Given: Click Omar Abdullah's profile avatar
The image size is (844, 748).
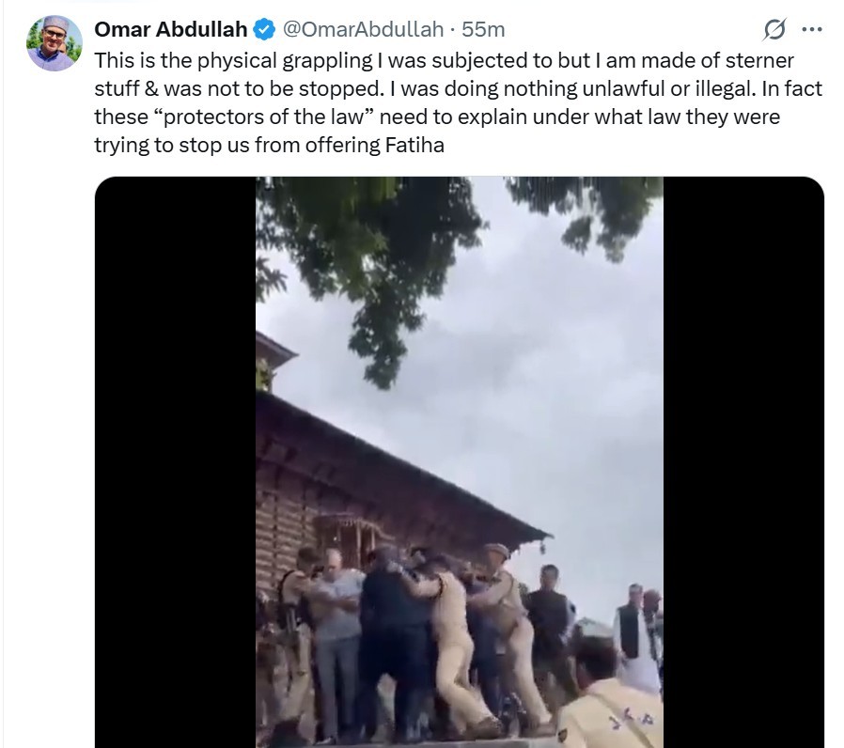Looking at the screenshot, I should (x=55, y=44).
